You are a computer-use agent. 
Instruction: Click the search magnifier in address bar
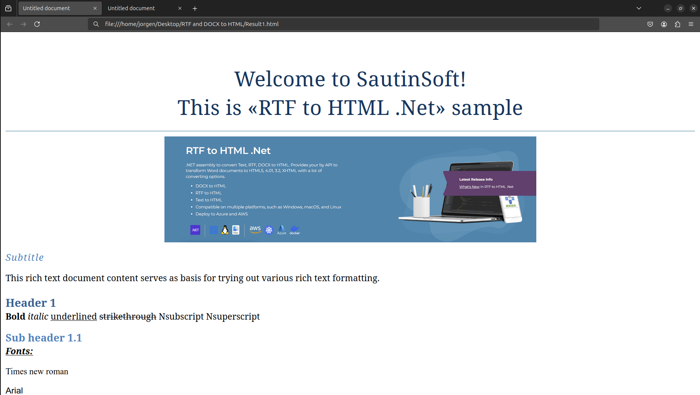click(96, 24)
